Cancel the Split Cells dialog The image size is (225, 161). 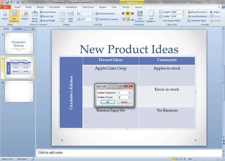click(x=124, y=102)
